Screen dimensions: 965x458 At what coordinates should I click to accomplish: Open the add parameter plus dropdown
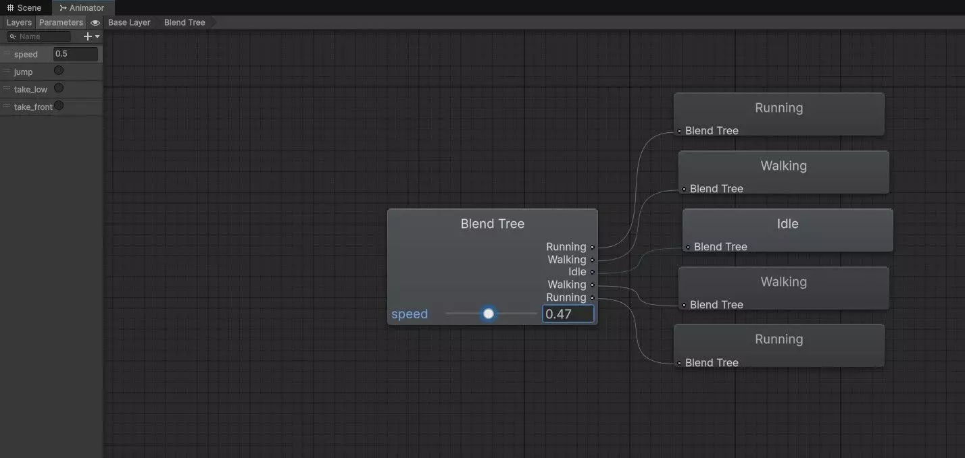[x=91, y=36]
